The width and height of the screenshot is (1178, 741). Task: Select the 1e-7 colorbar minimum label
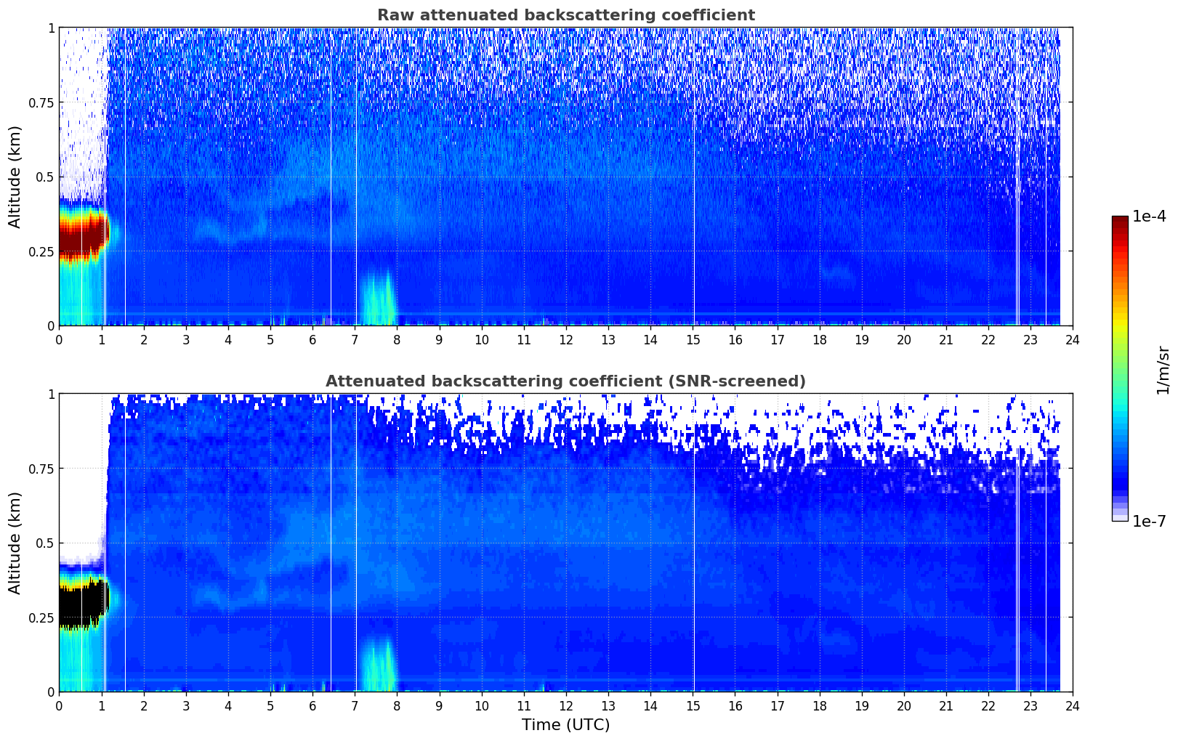(1149, 521)
